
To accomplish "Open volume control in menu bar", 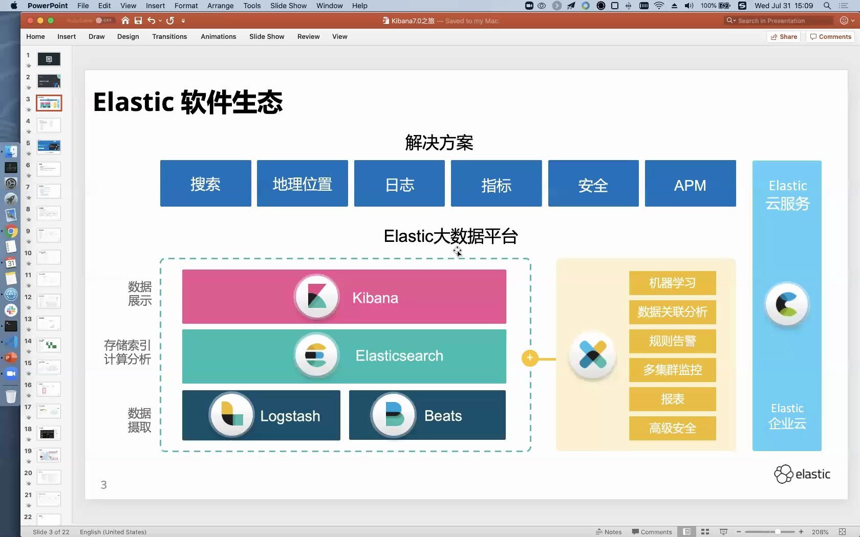I will pyautogui.click(x=689, y=6).
